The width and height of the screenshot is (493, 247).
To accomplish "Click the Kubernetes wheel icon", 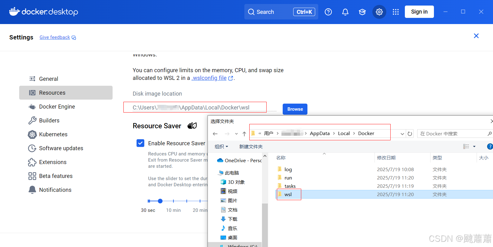I will point(32,134).
